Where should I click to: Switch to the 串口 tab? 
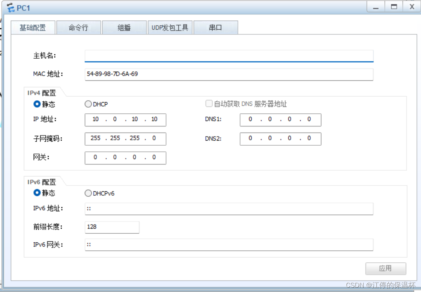(216, 28)
